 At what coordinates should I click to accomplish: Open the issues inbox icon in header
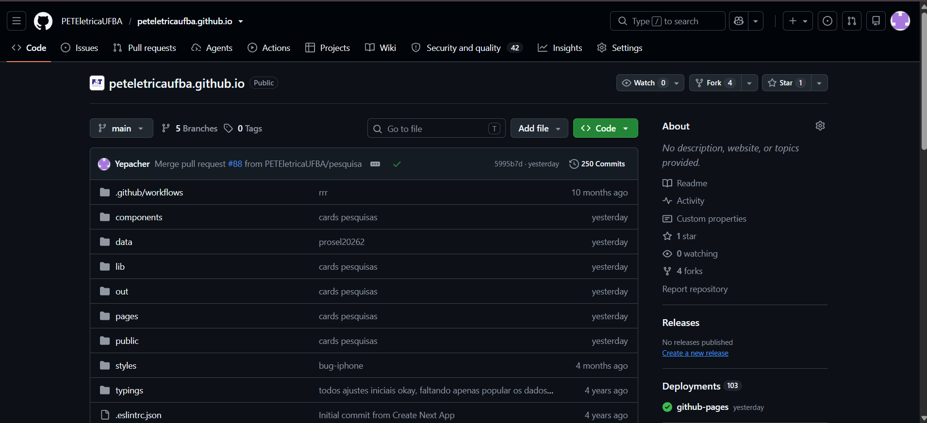828,21
